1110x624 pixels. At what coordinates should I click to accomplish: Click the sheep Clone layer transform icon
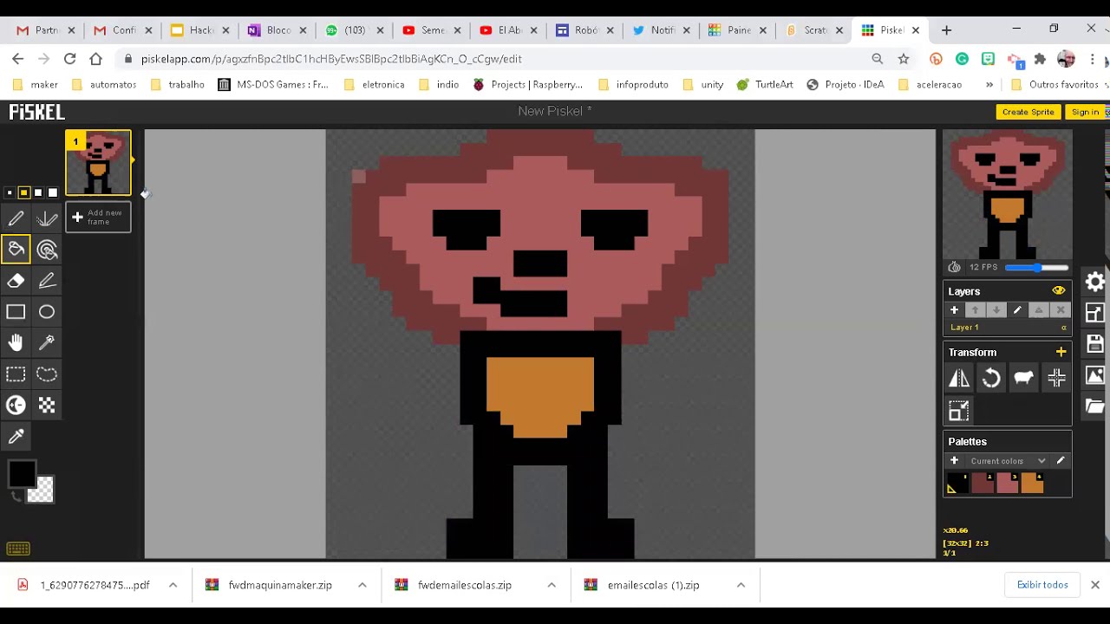pos(1023,378)
